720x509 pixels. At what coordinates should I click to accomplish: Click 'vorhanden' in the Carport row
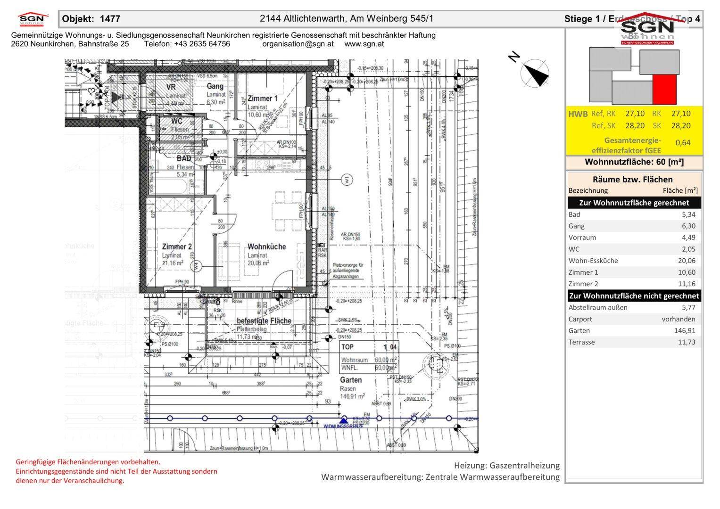(679, 319)
